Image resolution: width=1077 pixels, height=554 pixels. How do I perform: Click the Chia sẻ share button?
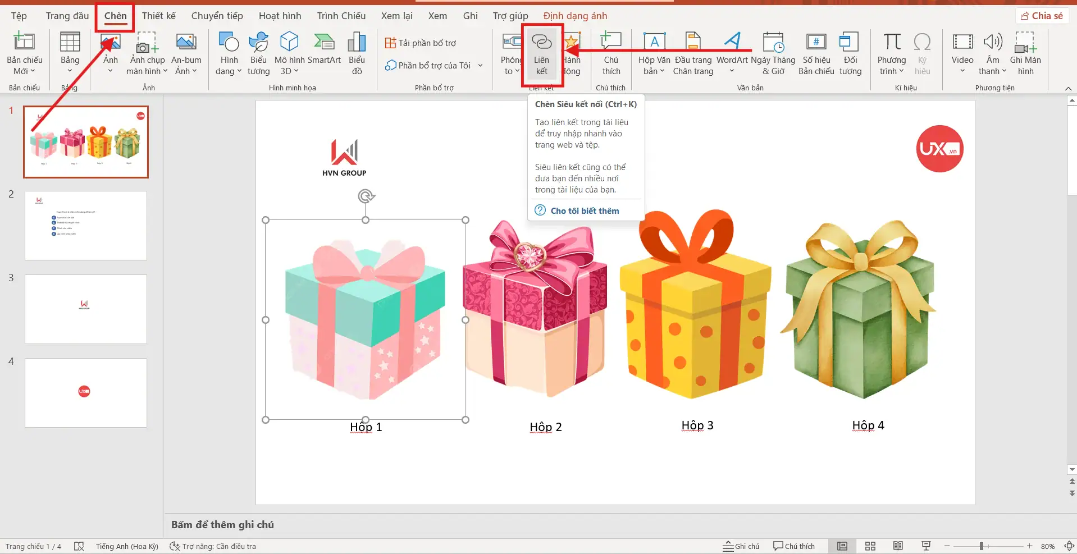coord(1042,16)
